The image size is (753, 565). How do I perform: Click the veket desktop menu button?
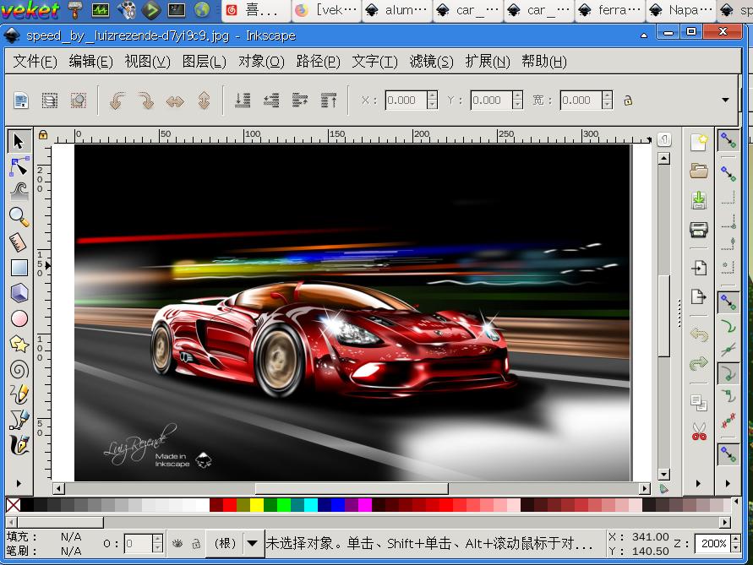coord(30,10)
